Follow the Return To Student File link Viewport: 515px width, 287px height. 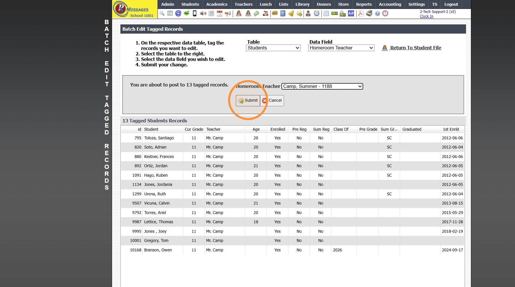(416, 48)
